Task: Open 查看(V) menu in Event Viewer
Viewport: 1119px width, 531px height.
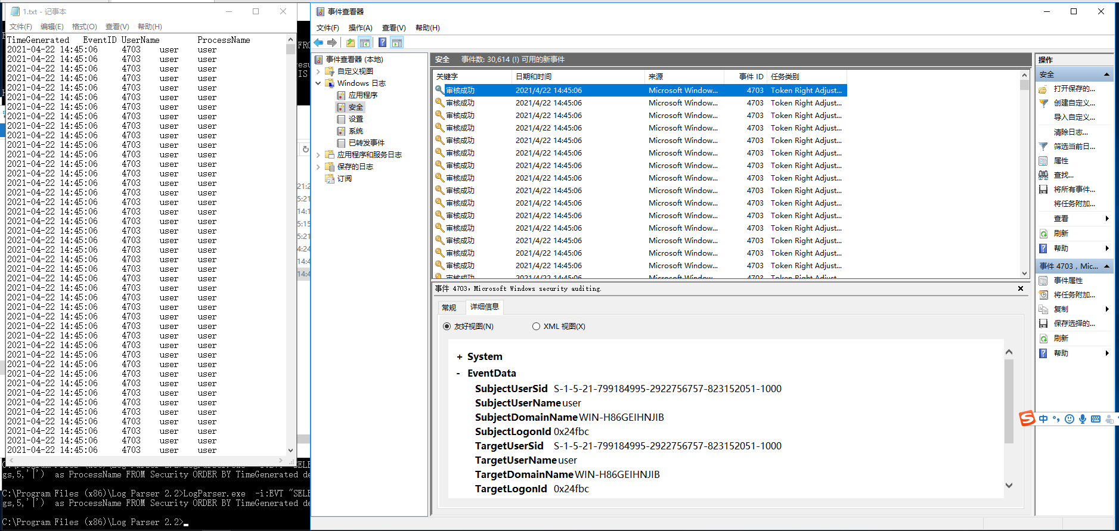Action: [x=393, y=28]
